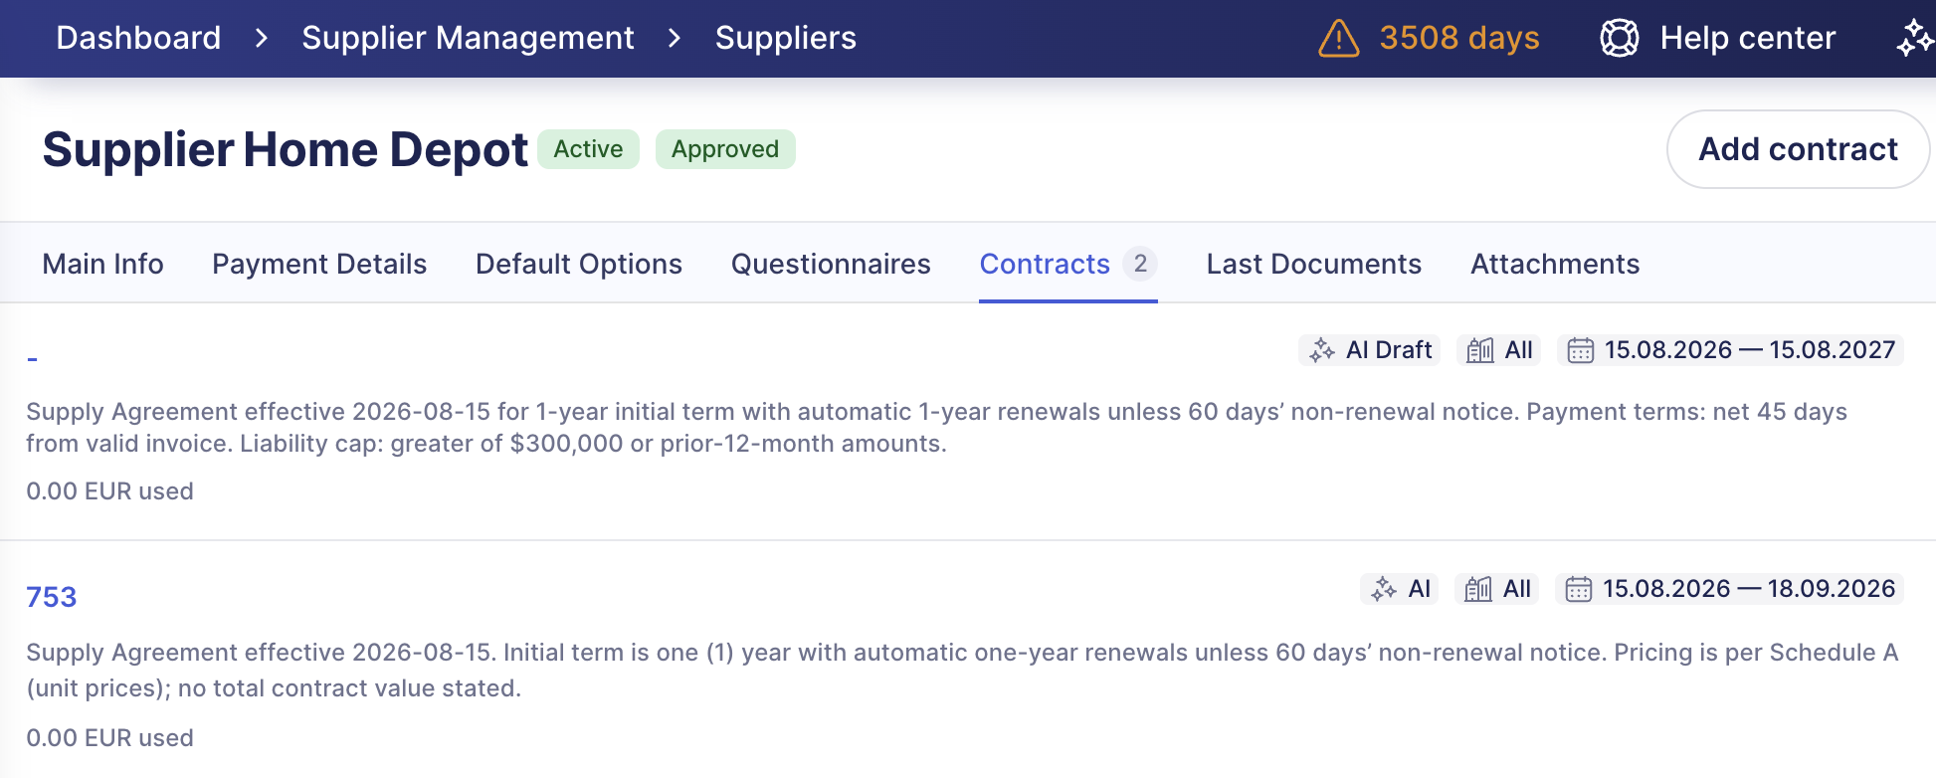
Task: Switch to the Attachments tab
Action: click(1555, 264)
